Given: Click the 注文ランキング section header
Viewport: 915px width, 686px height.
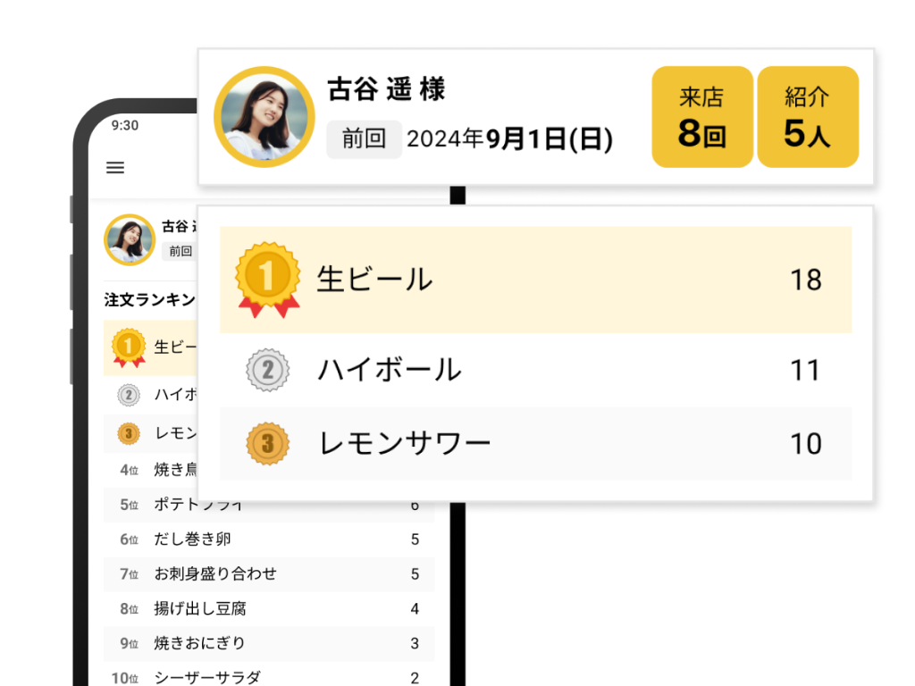Looking at the screenshot, I should 150,300.
